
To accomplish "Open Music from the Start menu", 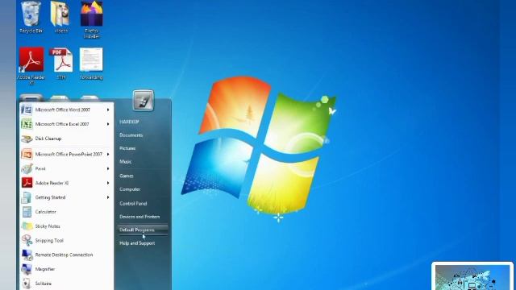I will pyautogui.click(x=126, y=161).
